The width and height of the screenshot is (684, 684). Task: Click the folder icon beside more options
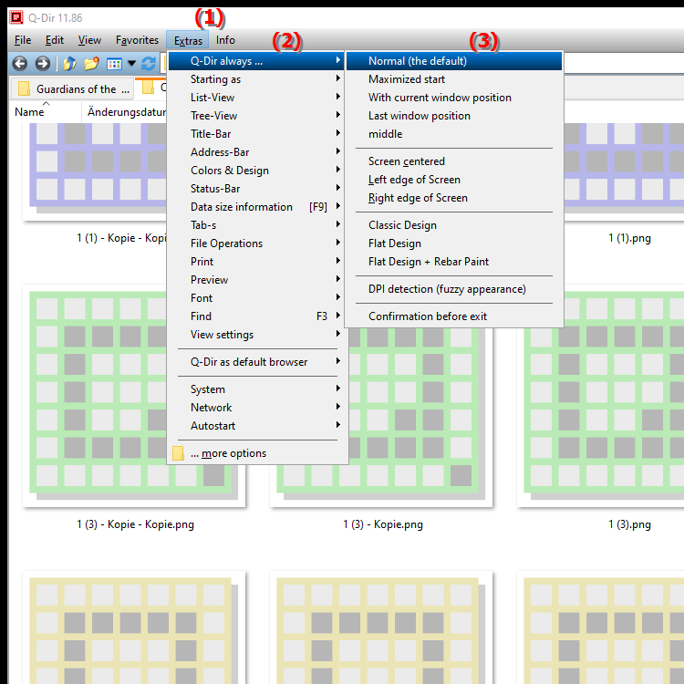tap(178, 453)
